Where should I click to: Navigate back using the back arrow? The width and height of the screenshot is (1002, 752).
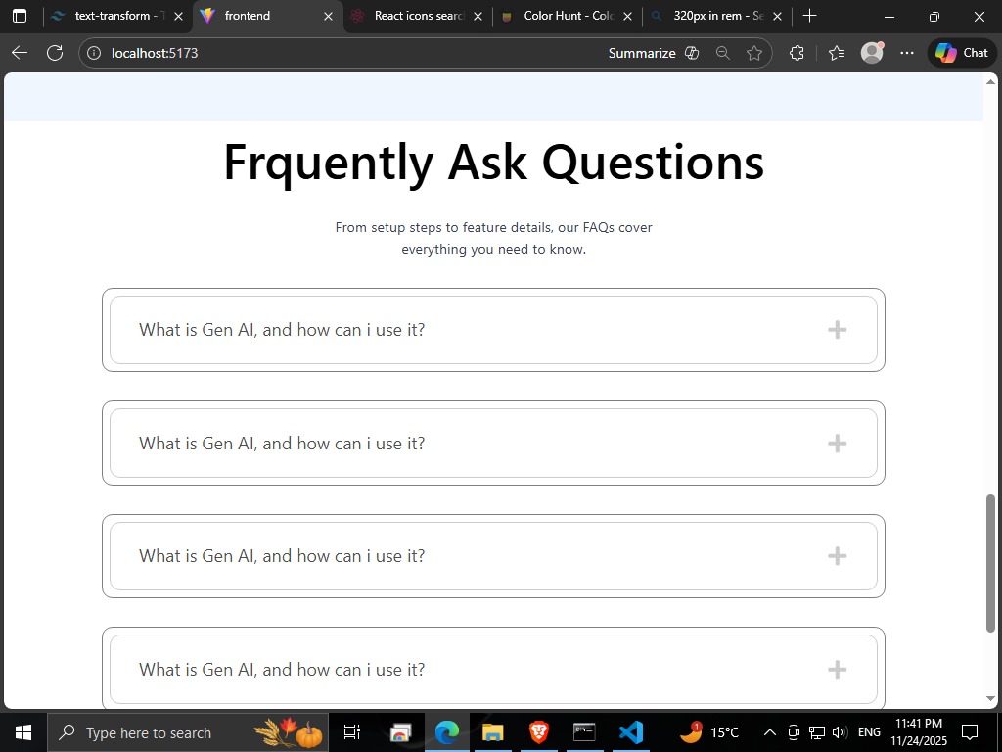coord(20,53)
